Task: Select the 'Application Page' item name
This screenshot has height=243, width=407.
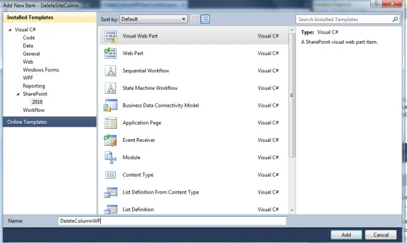Action: (x=142, y=123)
